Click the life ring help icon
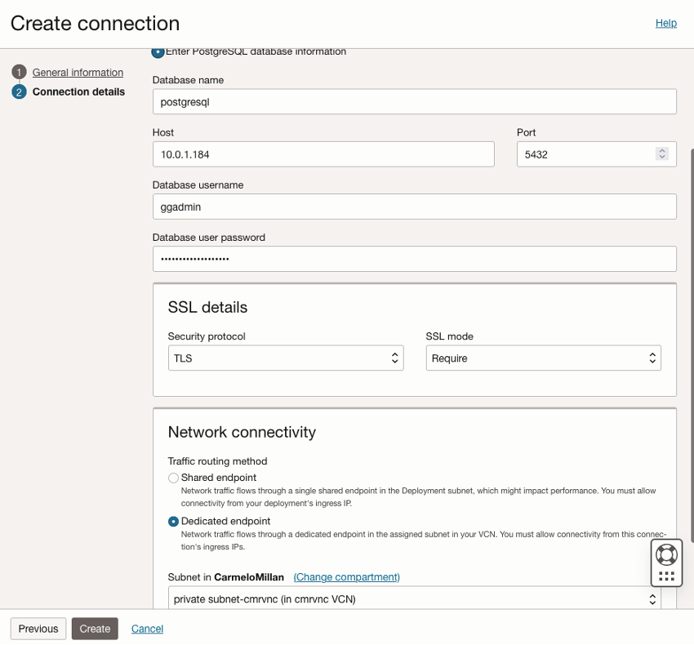This screenshot has height=645, width=694. pos(666,555)
